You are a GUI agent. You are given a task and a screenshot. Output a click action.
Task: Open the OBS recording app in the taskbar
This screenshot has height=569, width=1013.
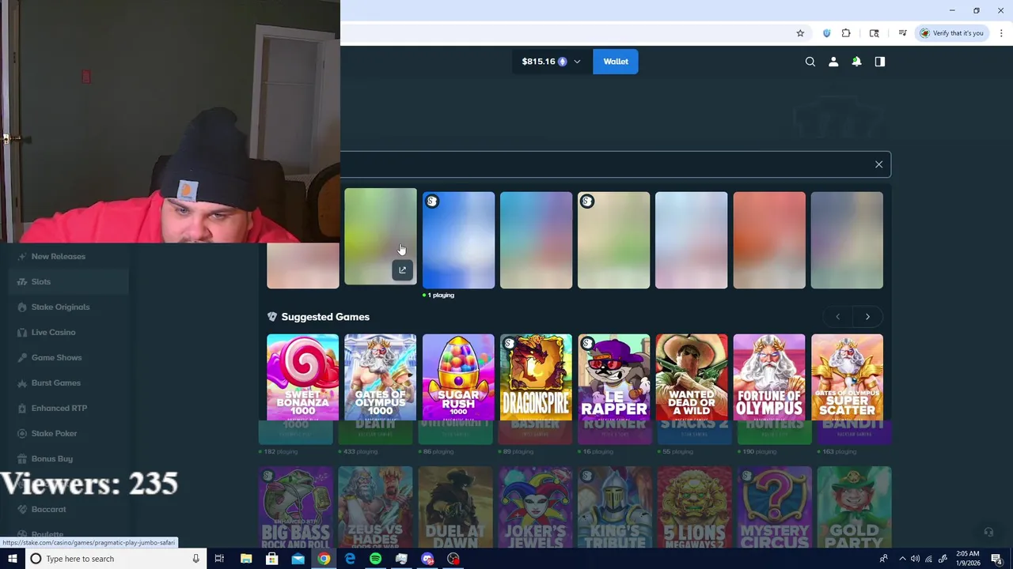coord(453,559)
